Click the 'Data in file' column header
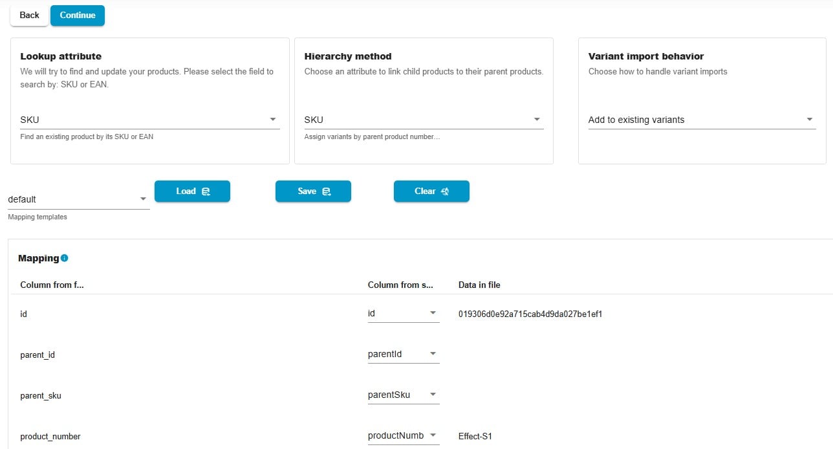Image resolution: width=833 pixels, height=449 pixels. pyautogui.click(x=479, y=285)
